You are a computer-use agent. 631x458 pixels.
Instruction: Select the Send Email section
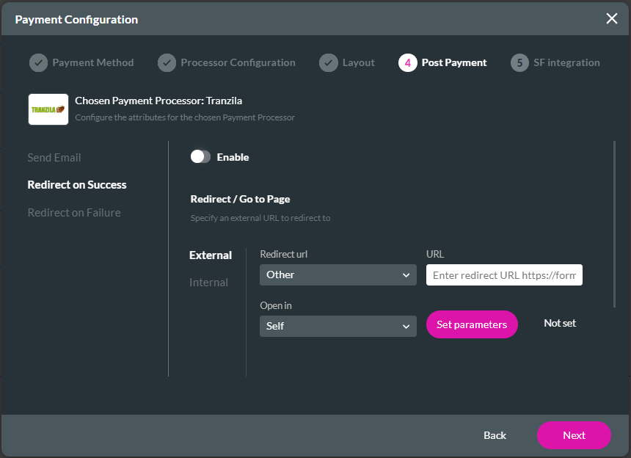[54, 157]
